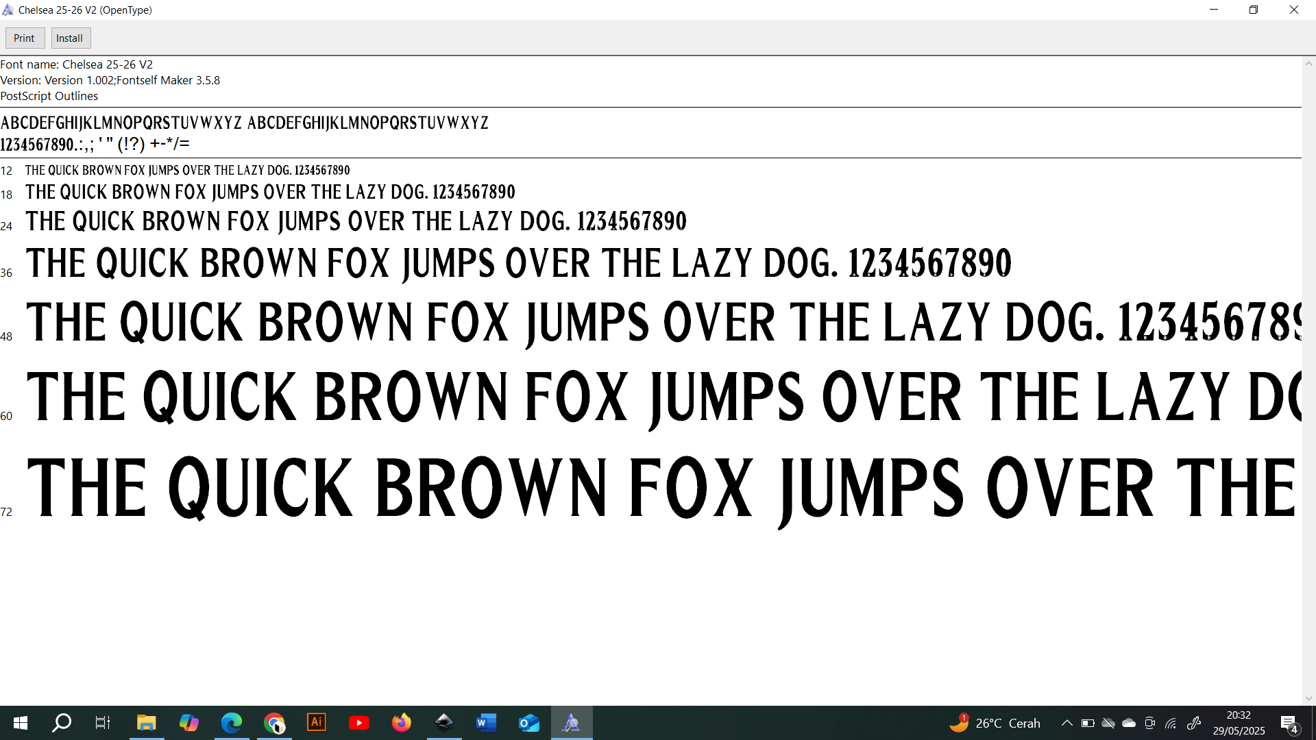The image size is (1316, 740).
Task: Show hidden system tray icons
Action: pyautogui.click(x=1067, y=723)
